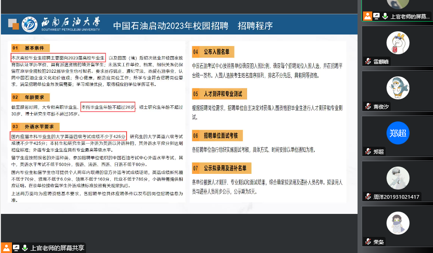Click orange host icon in bottom-left share bar
The width and height of the screenshot is (433, 253).
pyautogui.click(x=6, y=248)
